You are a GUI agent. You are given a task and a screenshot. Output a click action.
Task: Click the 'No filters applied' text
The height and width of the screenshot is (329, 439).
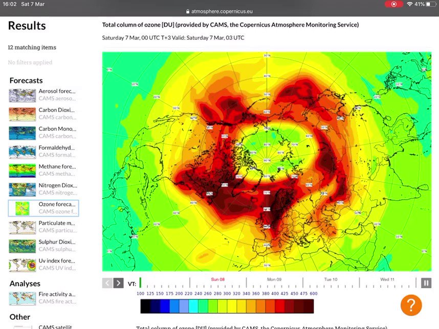[30, 62]
